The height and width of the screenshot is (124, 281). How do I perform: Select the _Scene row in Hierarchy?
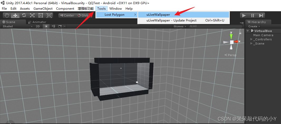click(263, 44)
